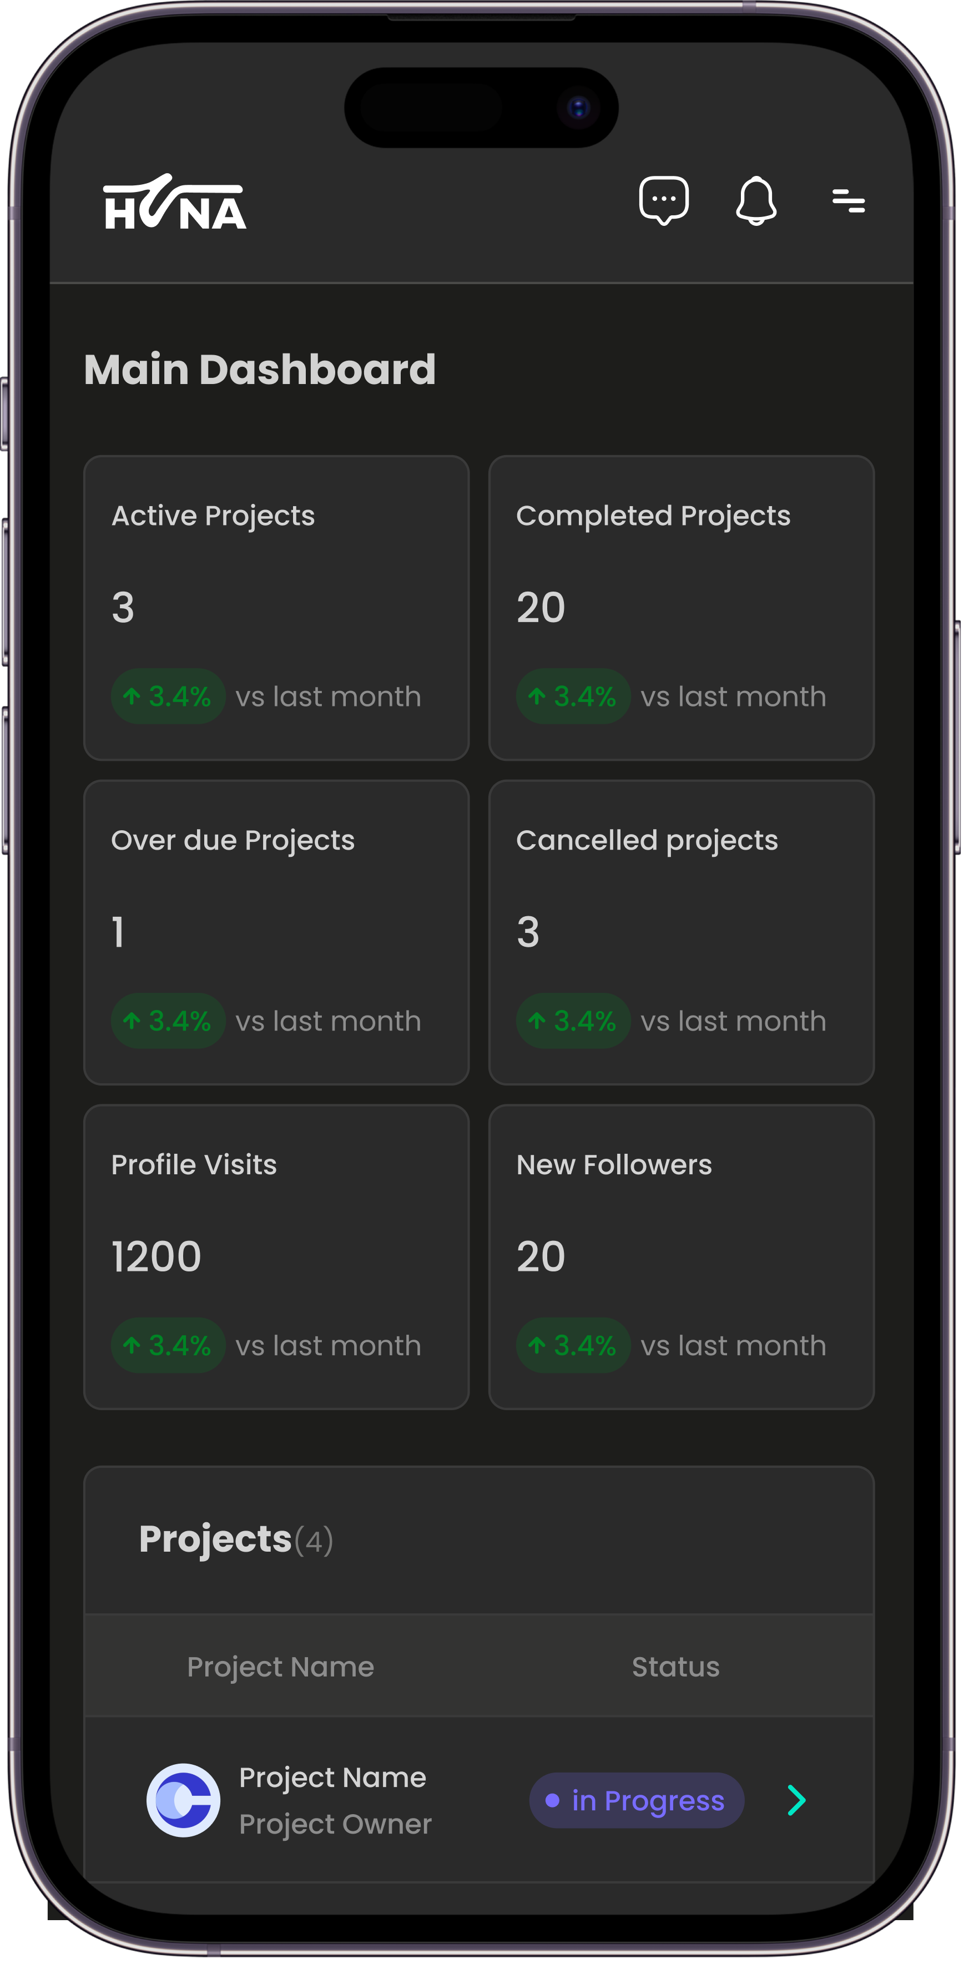Sort by Project Name column header

point(281,1667)
